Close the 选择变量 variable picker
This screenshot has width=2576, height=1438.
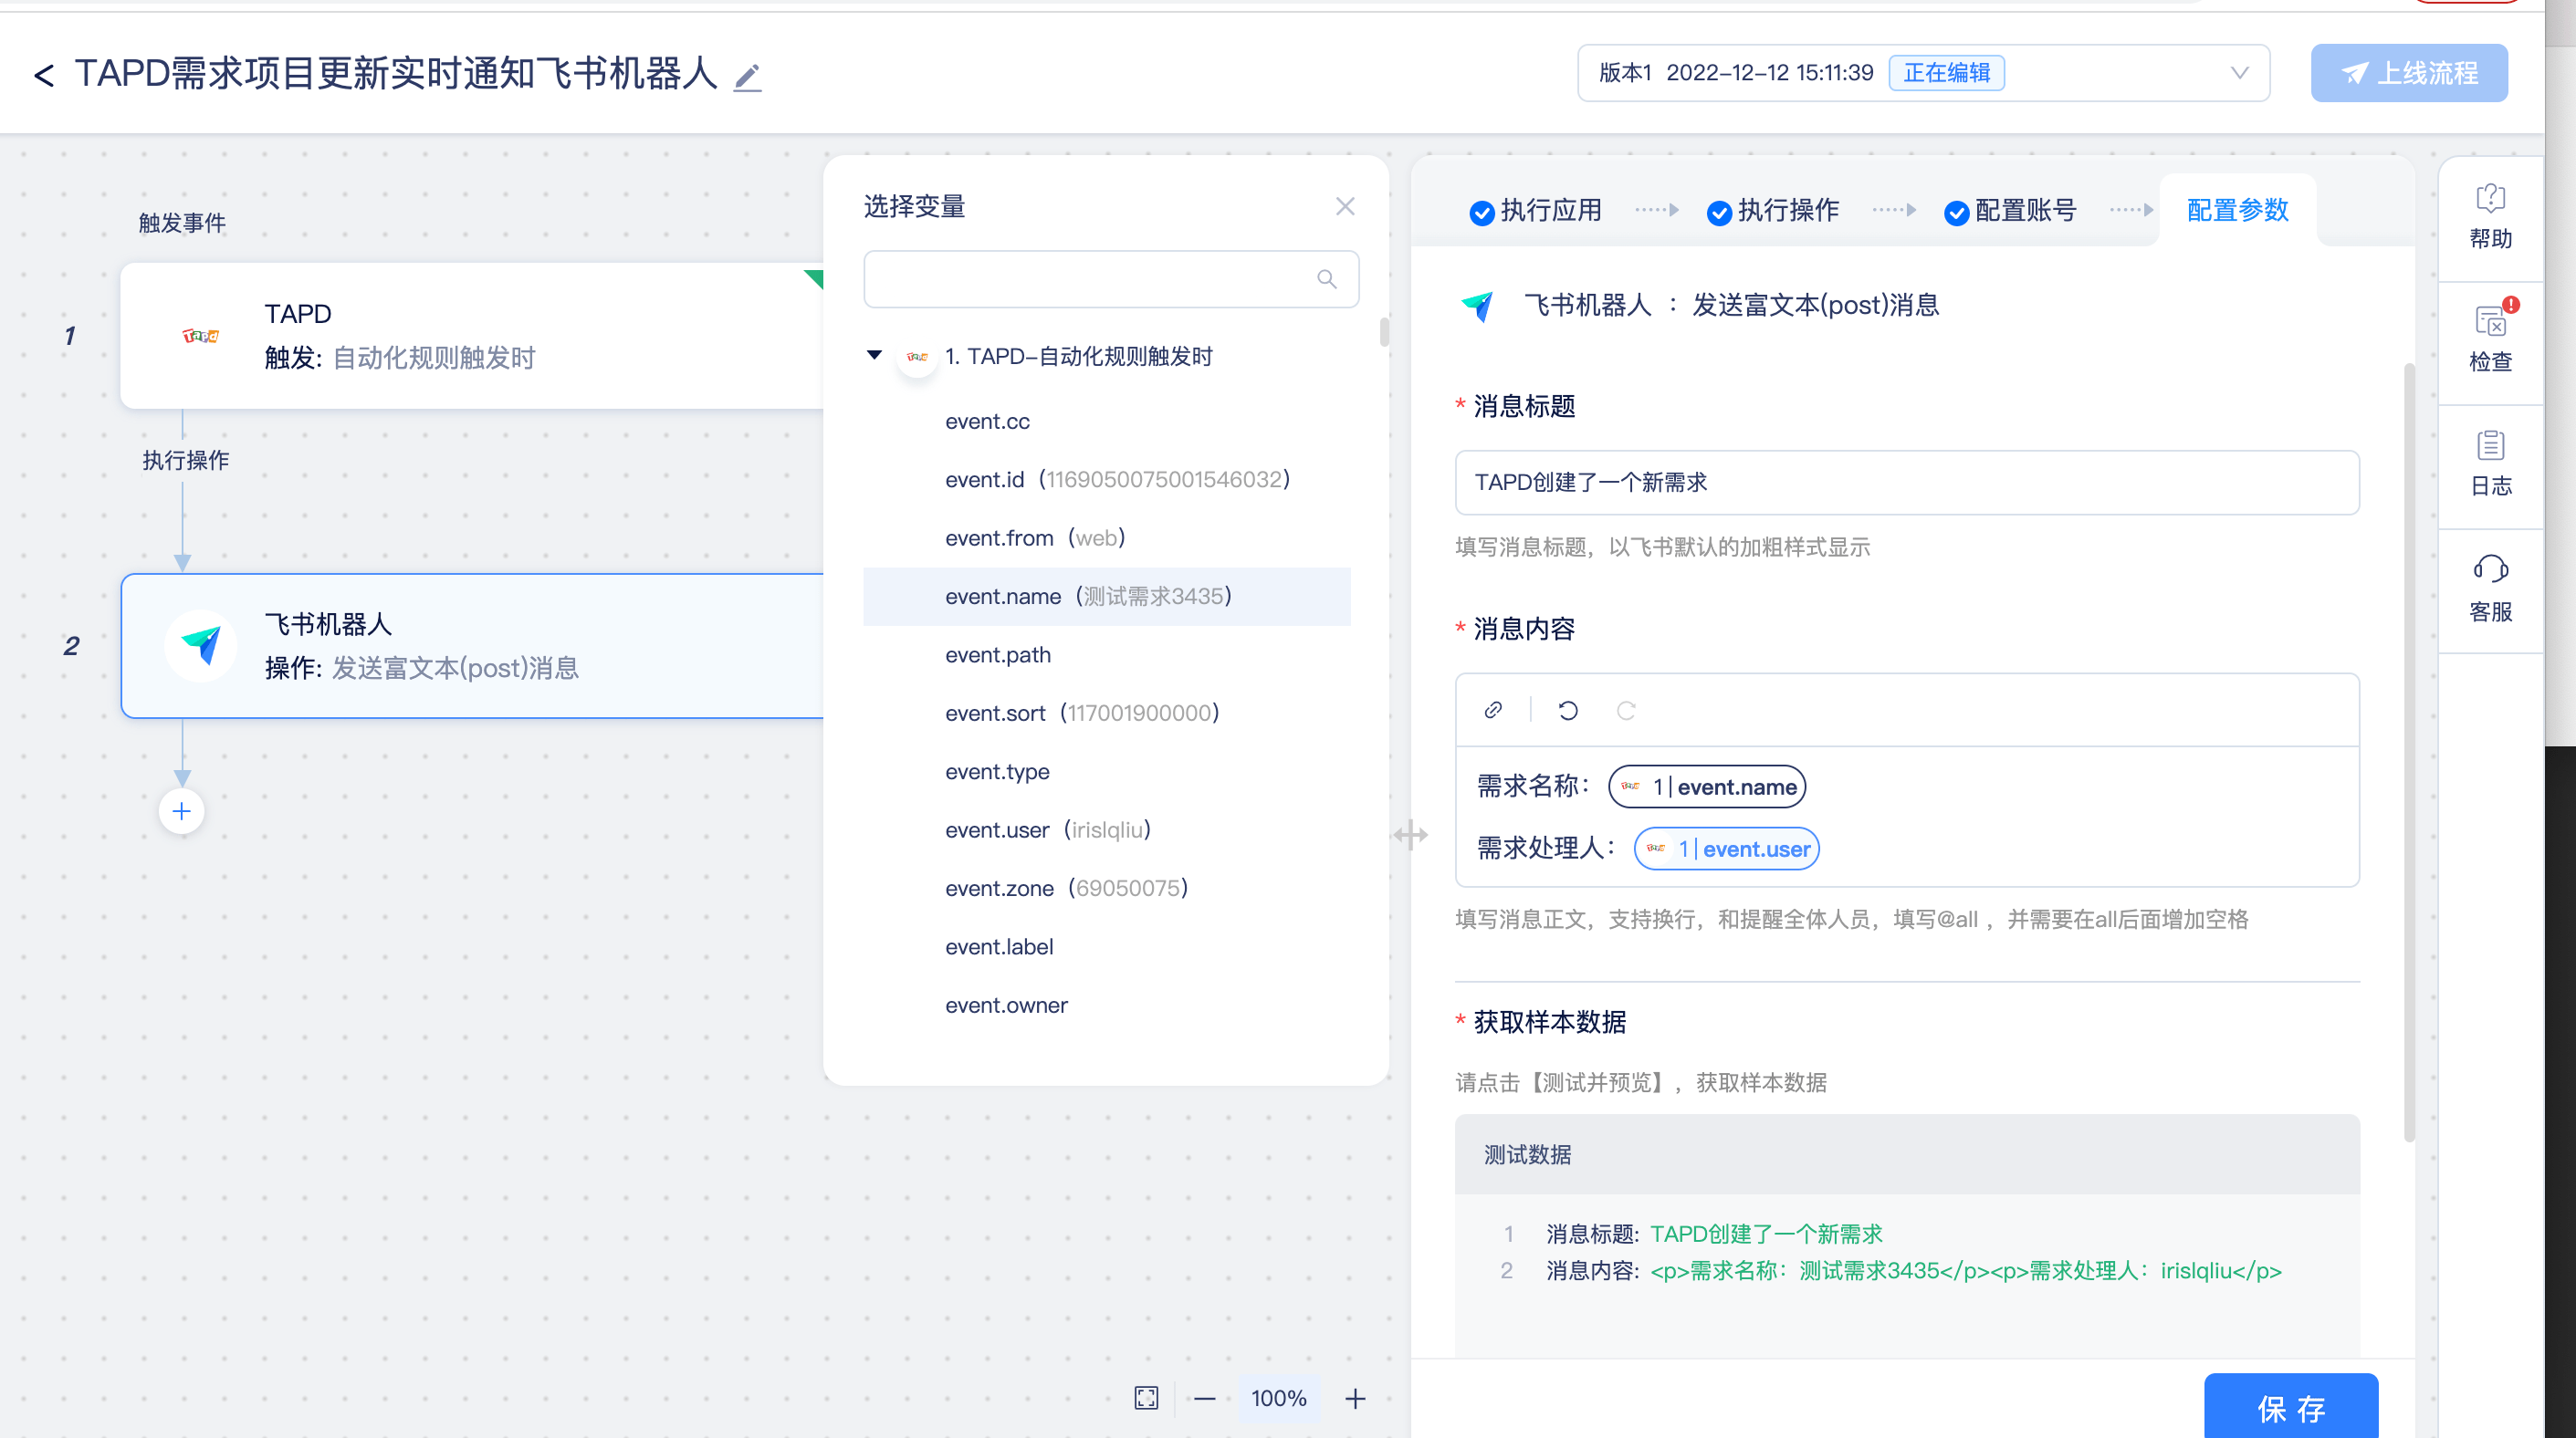1344,207
